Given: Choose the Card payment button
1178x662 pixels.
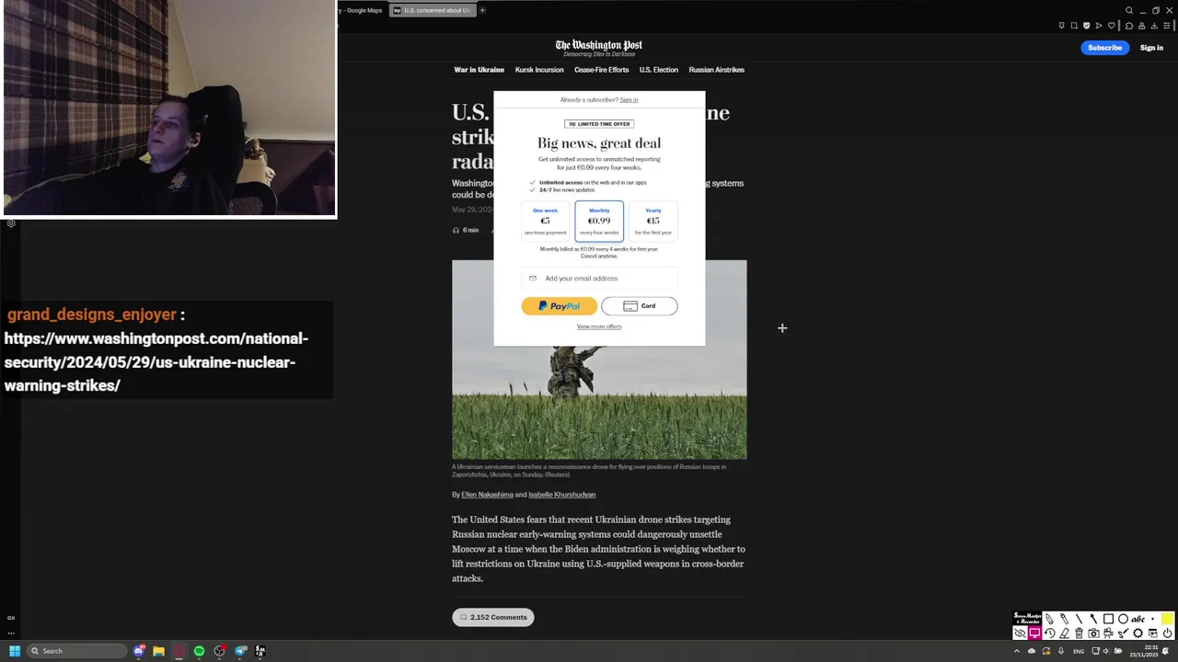Looking at the screenshot, I should point(640,306).
